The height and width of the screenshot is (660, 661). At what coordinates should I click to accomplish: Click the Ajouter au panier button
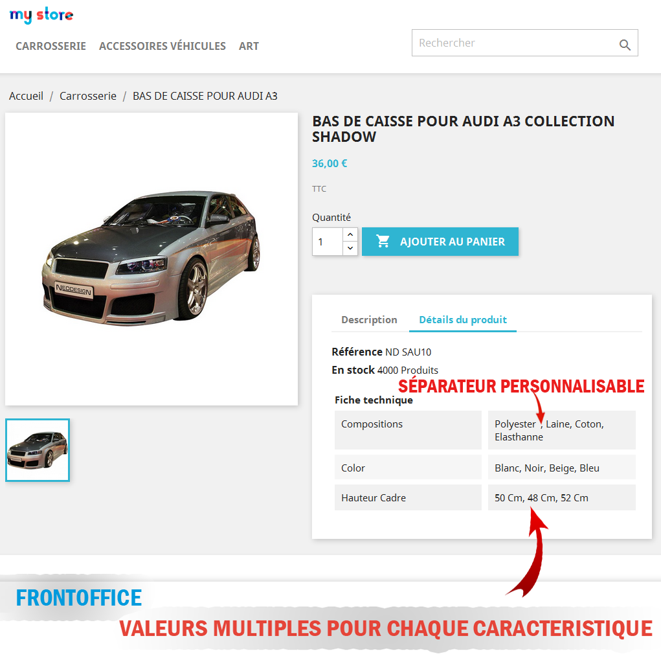tap(440, 242)
